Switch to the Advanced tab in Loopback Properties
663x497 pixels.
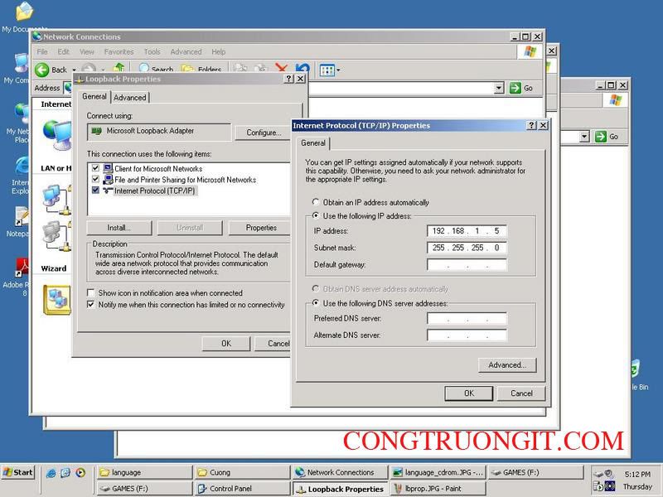coord(130,98)
